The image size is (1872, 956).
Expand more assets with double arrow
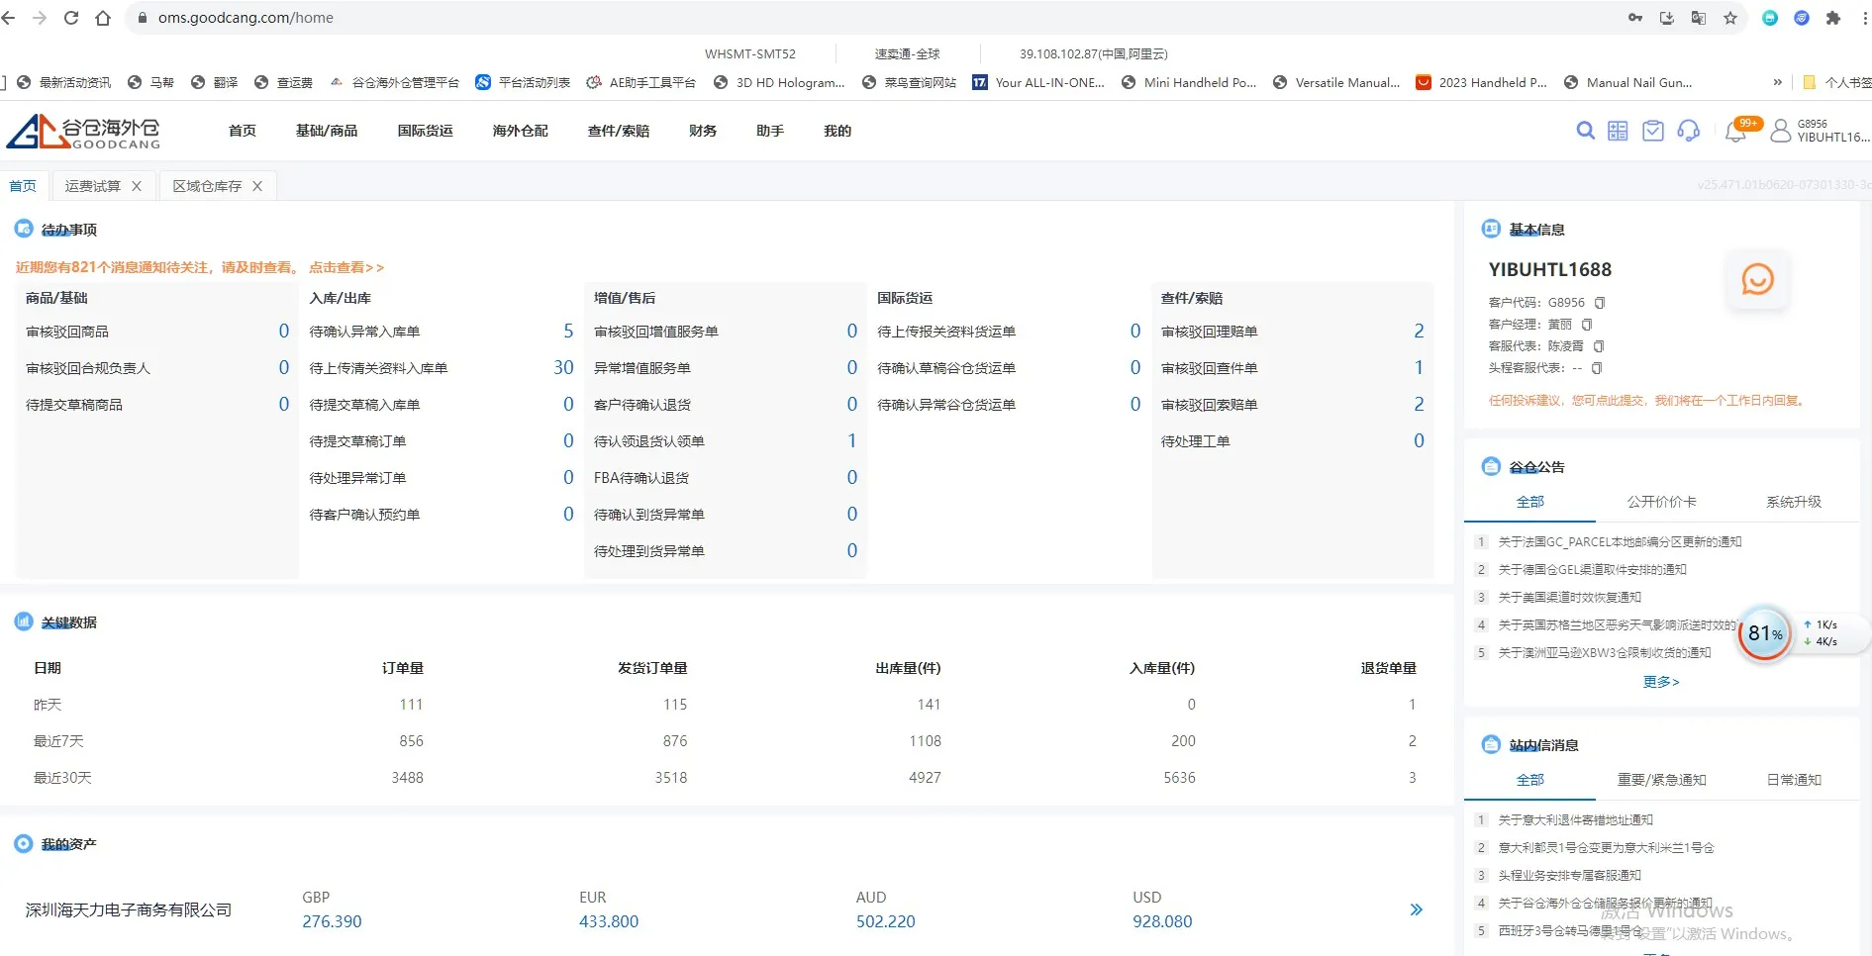tap(1416, 909)
